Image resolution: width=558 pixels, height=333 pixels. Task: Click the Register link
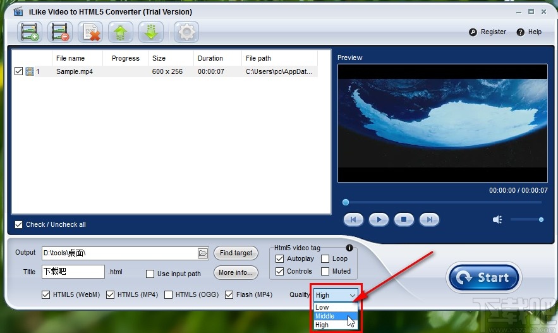tap(494, 32)
